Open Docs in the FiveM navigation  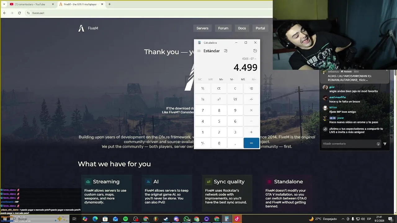coord(242,28)
